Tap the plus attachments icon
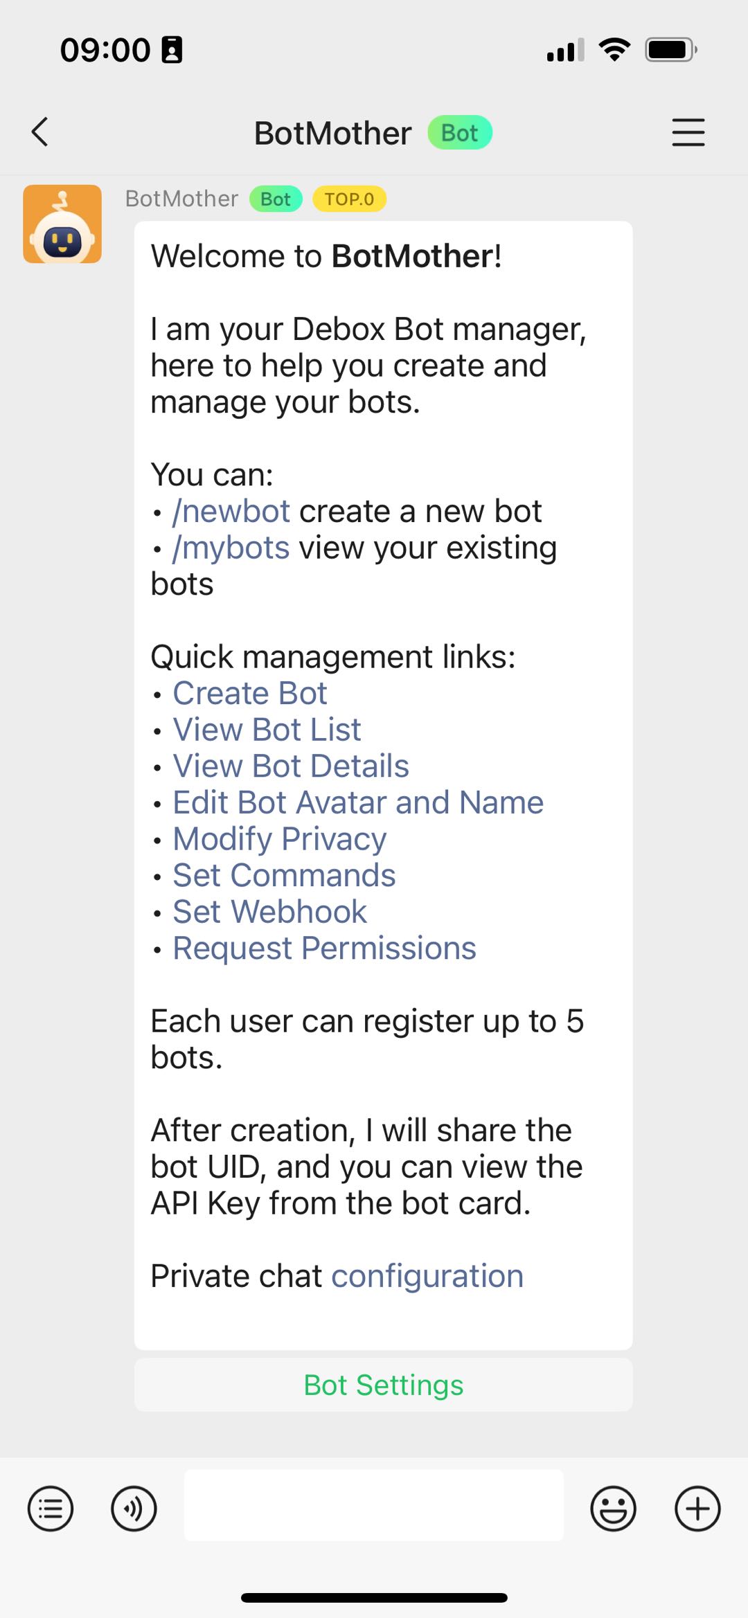The width and height of the screenshot is (748, 1618). point(697,1508)
